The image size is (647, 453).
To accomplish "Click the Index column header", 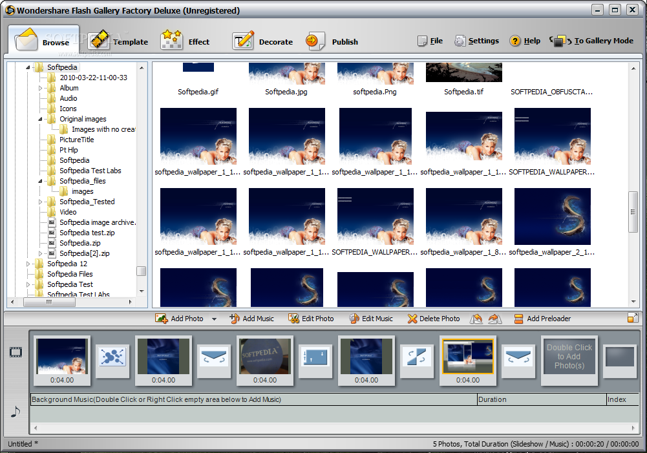I will coord(622,399).
